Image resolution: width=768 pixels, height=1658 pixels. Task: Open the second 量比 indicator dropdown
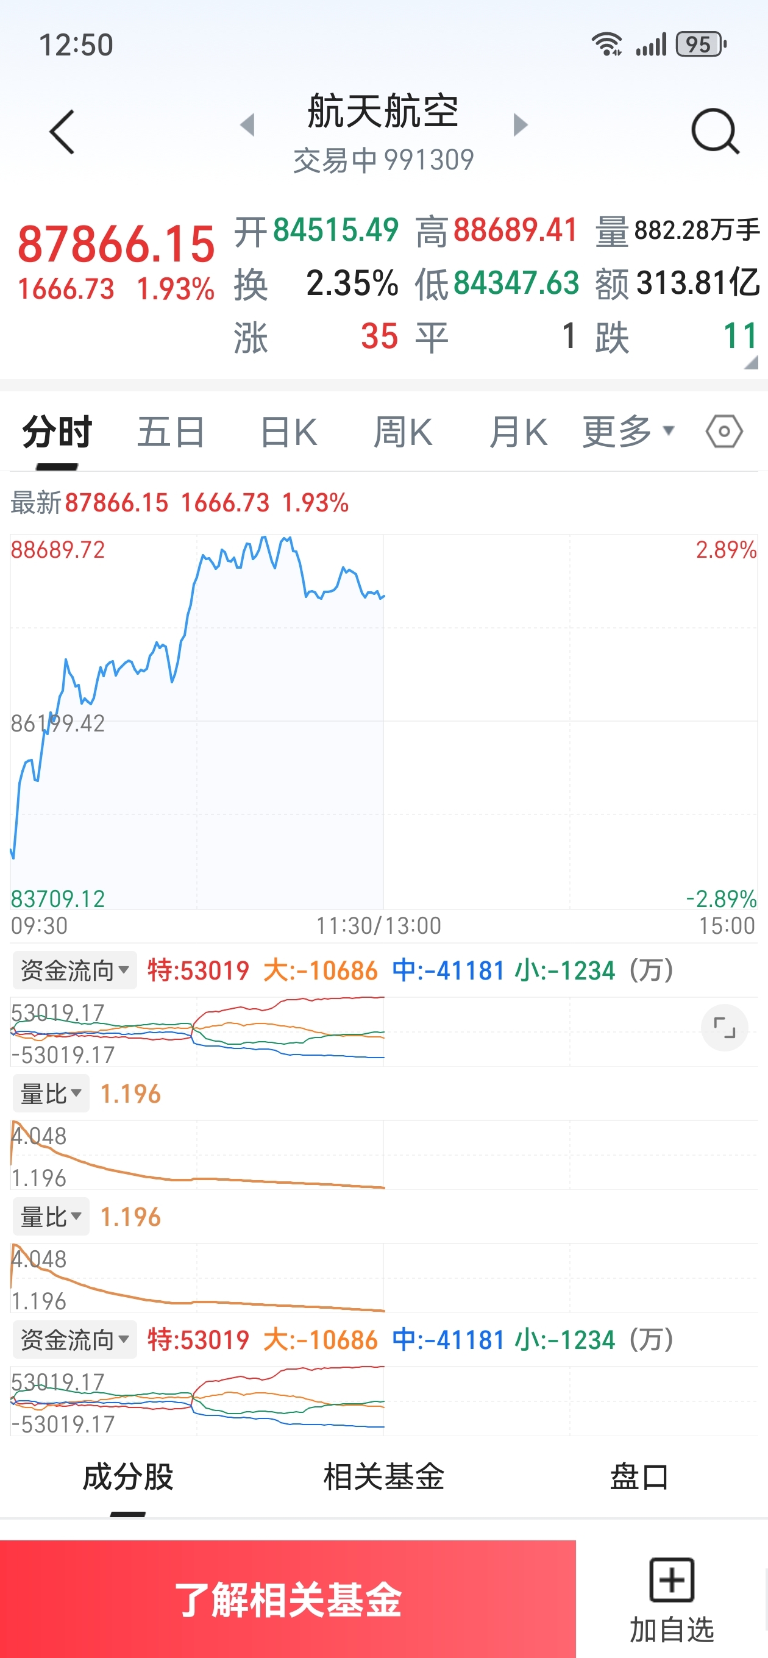pyautogui.click(x=51, y=1217)
